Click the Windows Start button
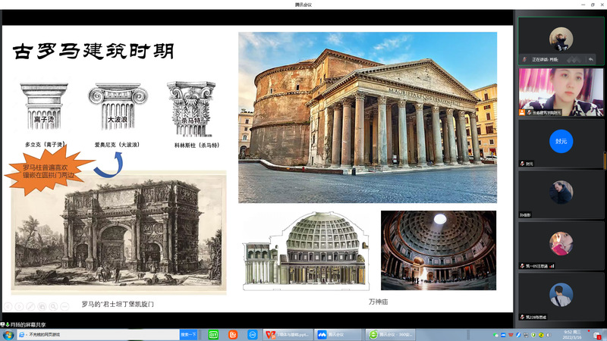Screen dimensions: 607x341 coord(8,334)
